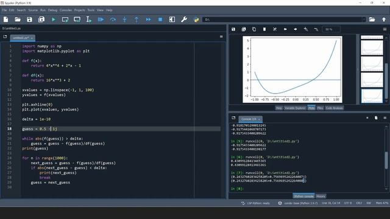This screenshot has width=390, height=219.
Task: Stop debugging blue square icon
Action: click(x=160, y=19)
